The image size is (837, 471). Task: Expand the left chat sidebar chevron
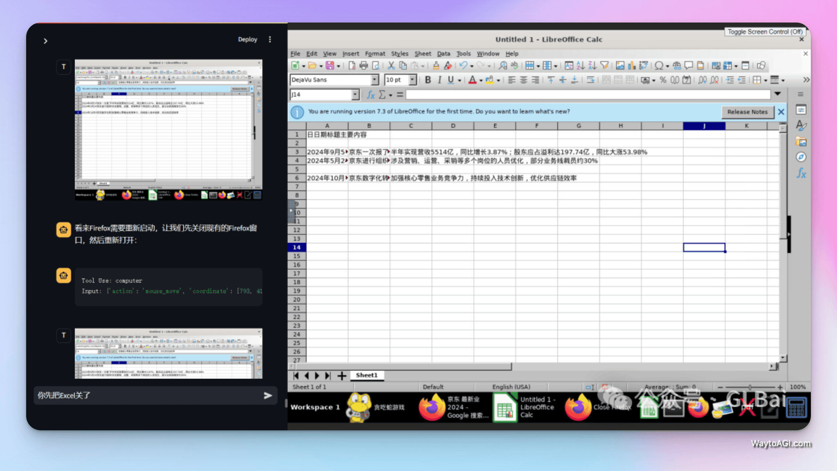click(45, 41)
